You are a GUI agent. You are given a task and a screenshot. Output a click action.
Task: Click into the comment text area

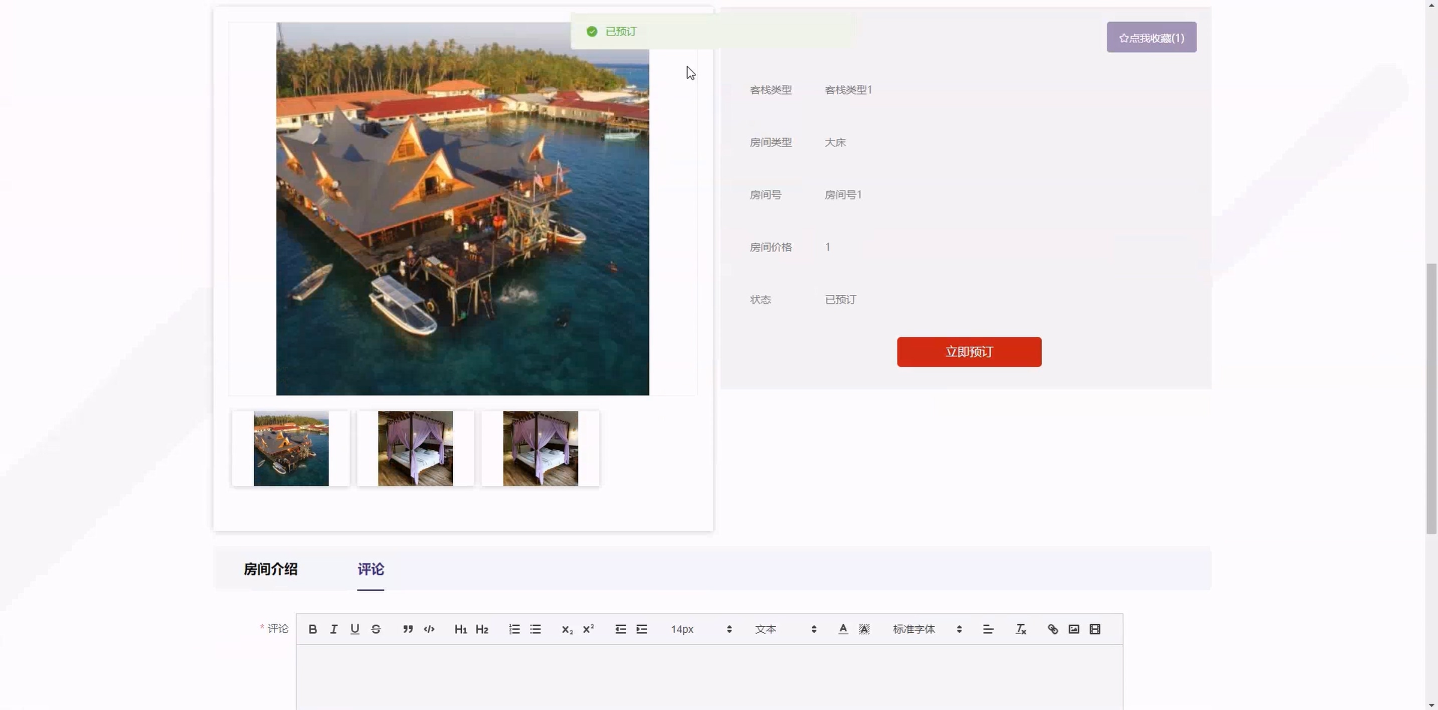tap(709, 677)
